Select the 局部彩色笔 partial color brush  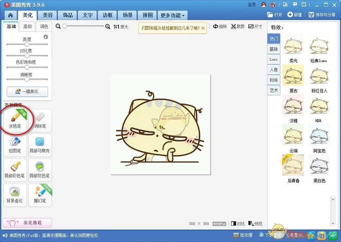tap(15, 170)
